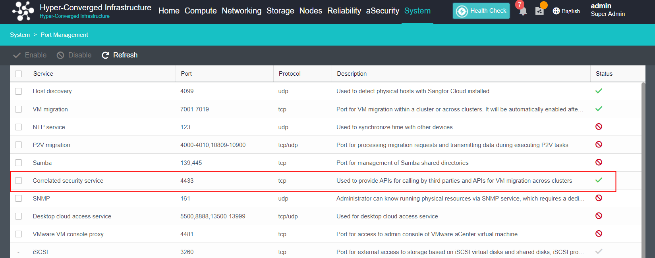Image resolution: width=655 pixels, height=258 pixels.
Task: Open the Storage menu
Action: (280, 11)
